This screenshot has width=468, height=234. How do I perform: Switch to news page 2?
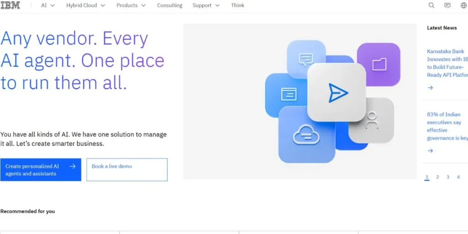437,177
